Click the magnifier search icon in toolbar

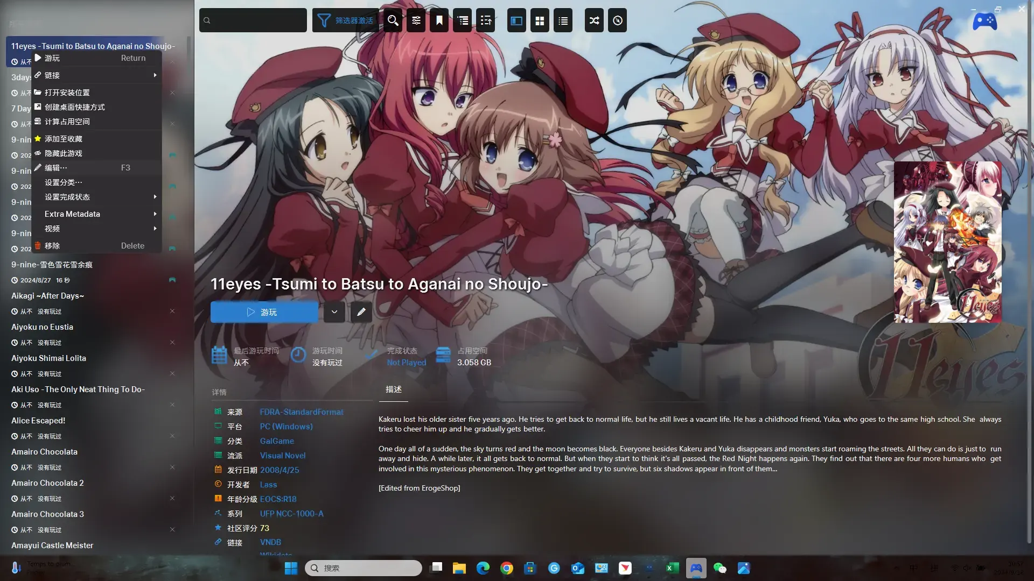pos(393,20)
